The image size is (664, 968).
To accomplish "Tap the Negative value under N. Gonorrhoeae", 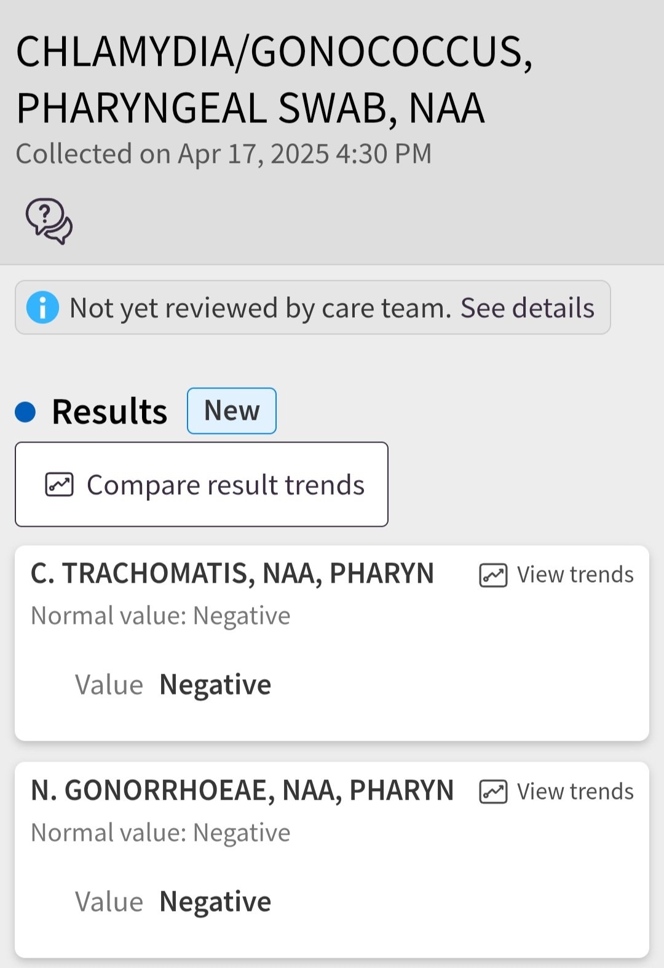I will [215, 902].
